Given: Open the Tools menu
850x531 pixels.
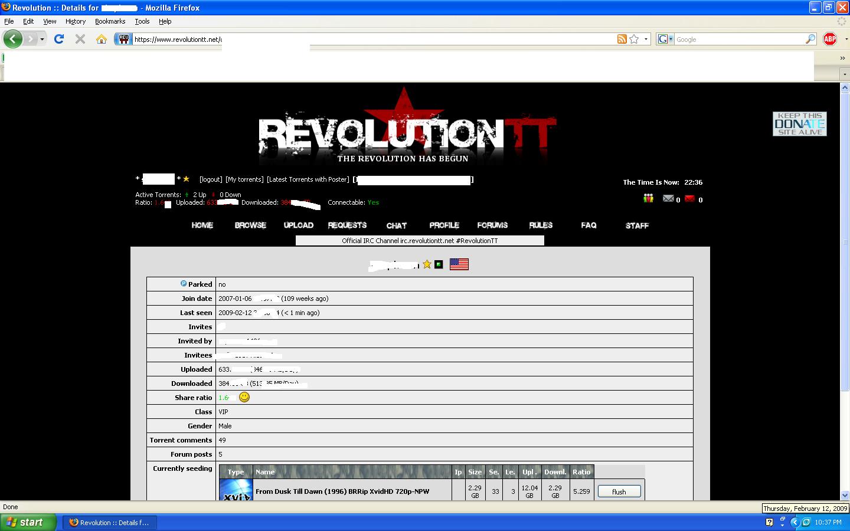Looking at the screenshot, I should (x=142, y=21).
